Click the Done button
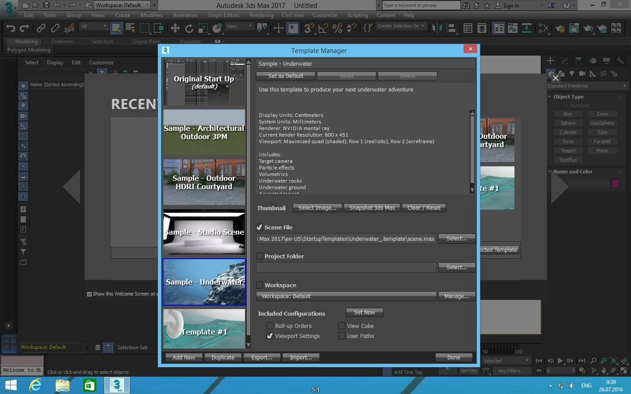This screenshot has height=394, width=631. (454, 358)
